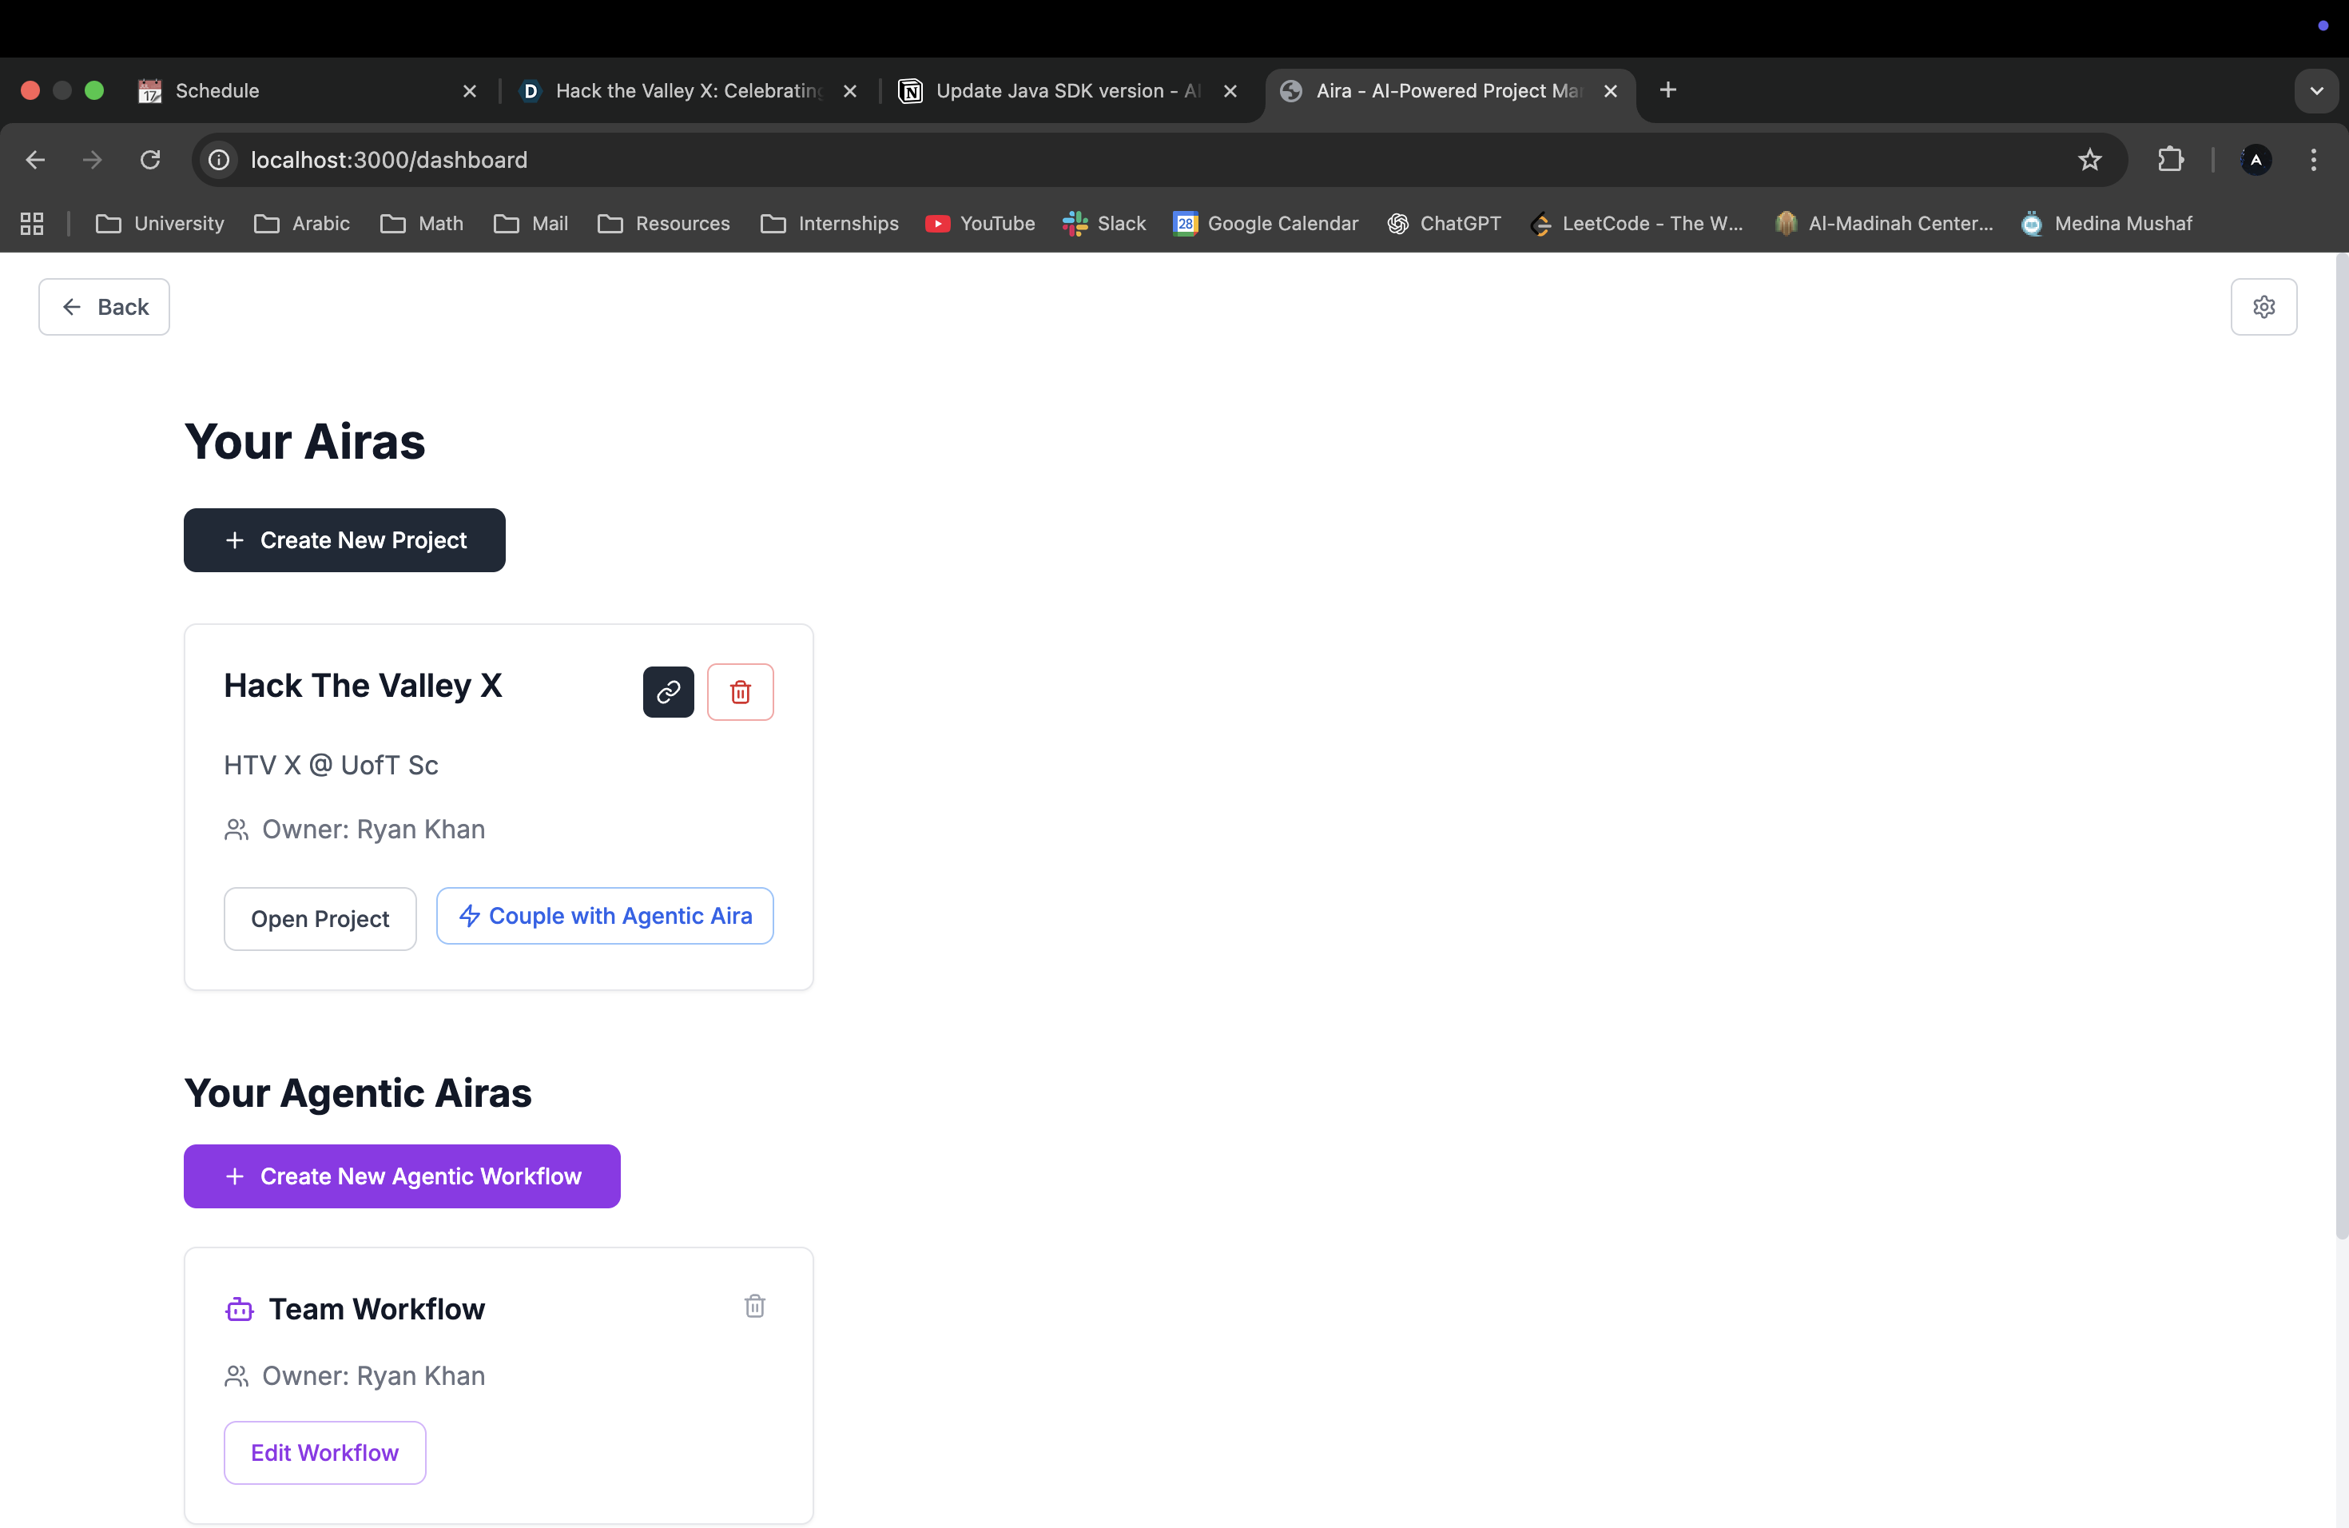Delete the Hack The Valley X project
The width and height of the screenshot is (2349, 1528).
coord(740,692)
